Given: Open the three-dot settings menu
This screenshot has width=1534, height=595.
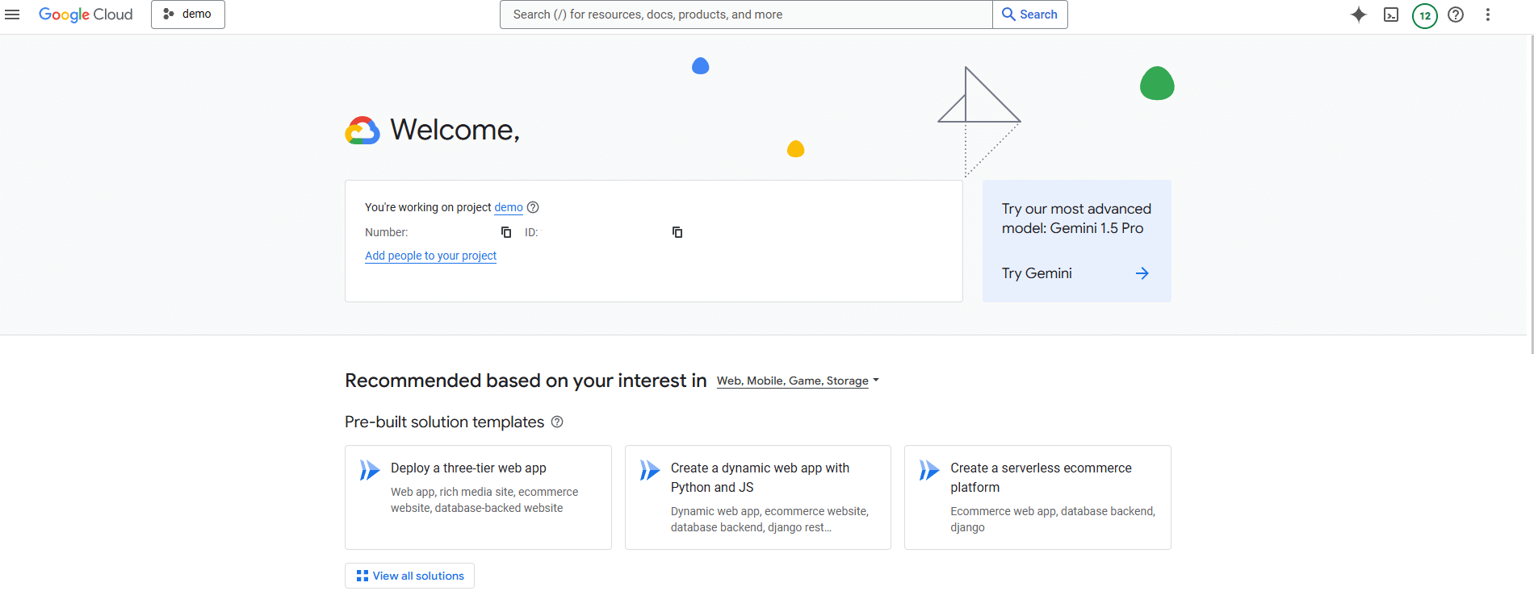Looking at the screenshot, I should 1488,15.
